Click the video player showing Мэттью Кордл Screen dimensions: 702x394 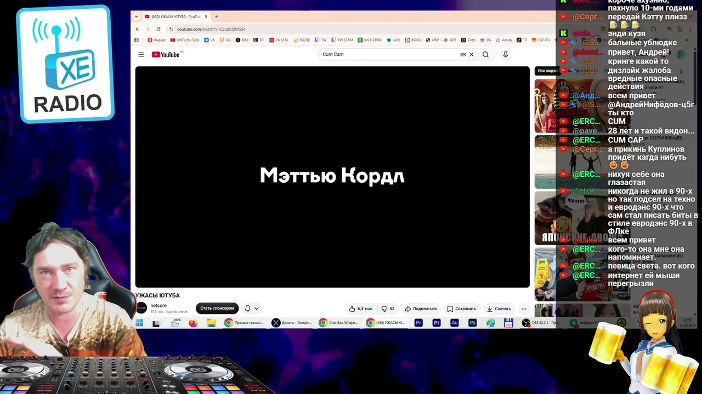click(x=332, y=177)
